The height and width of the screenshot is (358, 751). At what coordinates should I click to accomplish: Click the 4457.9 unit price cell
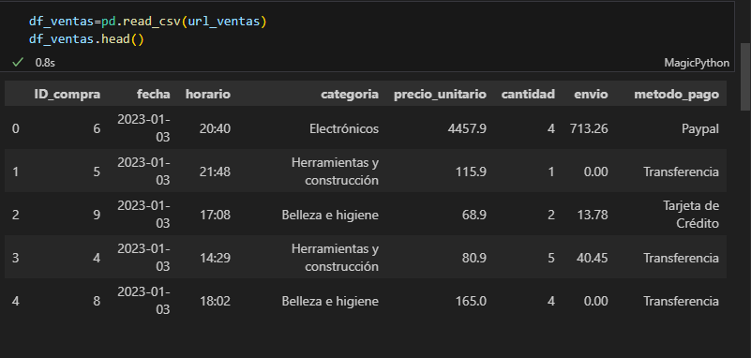click(x=467, y=128)
